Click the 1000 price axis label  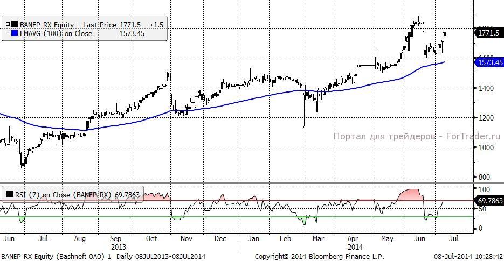coord(486,147)
